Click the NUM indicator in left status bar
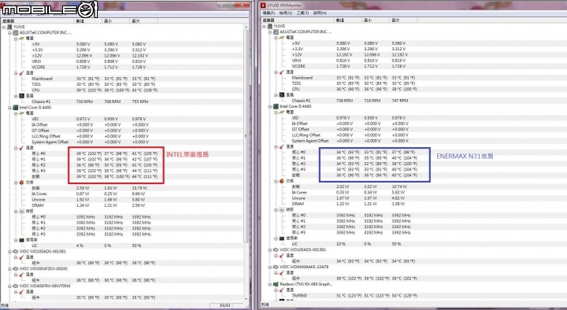The image size is (567, 310). (225, 305)
